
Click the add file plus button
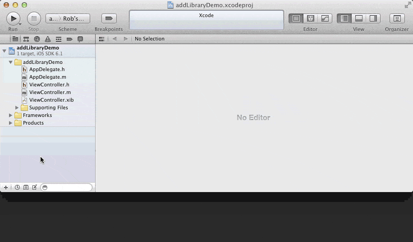[x=6, y=187]
